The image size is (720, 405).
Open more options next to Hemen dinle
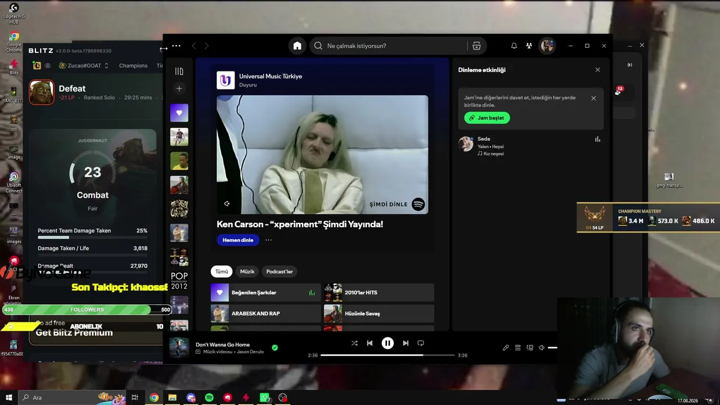point(268,240)
